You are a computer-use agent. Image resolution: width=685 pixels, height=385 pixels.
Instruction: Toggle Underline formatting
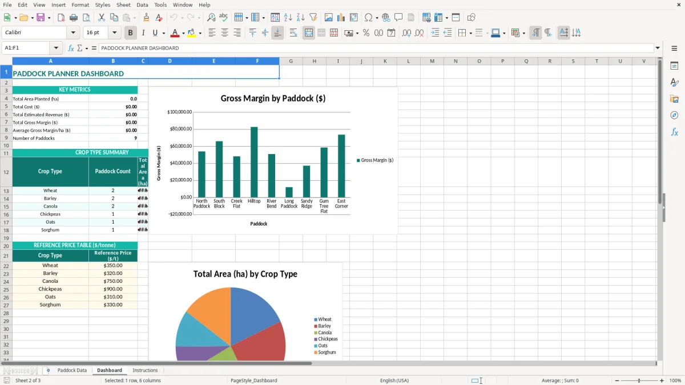tap(155, 33)
